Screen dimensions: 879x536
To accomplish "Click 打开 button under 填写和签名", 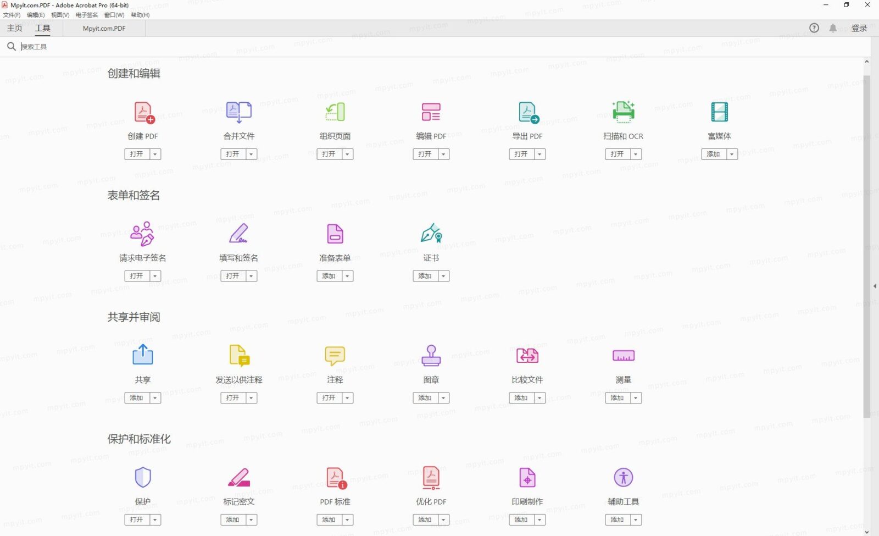I will pyautogui.click(x=233, y=276).
